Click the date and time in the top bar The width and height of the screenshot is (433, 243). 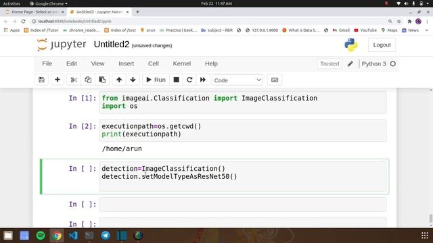pyautogui.click(x=216, y=3)
